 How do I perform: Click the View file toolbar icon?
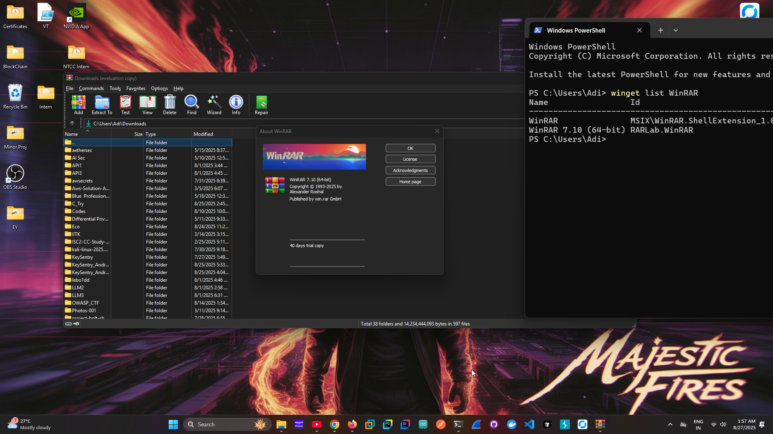(x=147, y=105)
